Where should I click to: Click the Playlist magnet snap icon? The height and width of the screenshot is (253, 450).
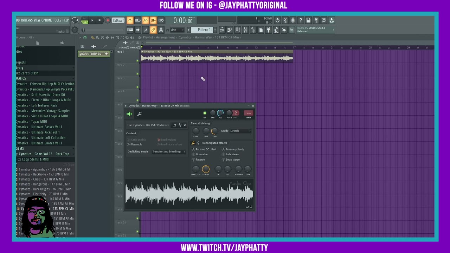(85, 38)
